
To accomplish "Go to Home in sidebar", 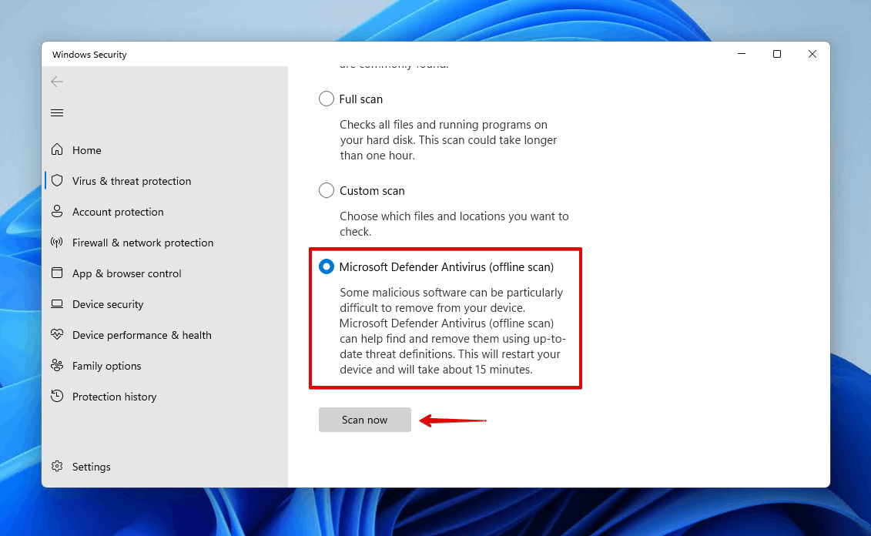I will pos(165,150).
